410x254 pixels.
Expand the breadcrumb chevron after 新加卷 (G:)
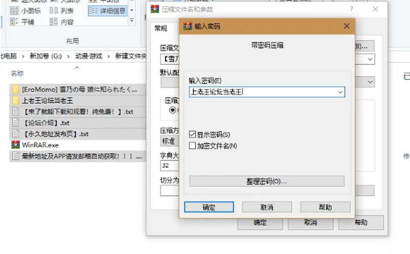tap(68, 56)
